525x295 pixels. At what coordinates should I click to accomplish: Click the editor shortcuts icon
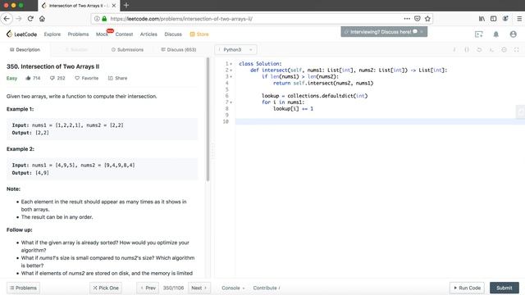pos(491,49)
